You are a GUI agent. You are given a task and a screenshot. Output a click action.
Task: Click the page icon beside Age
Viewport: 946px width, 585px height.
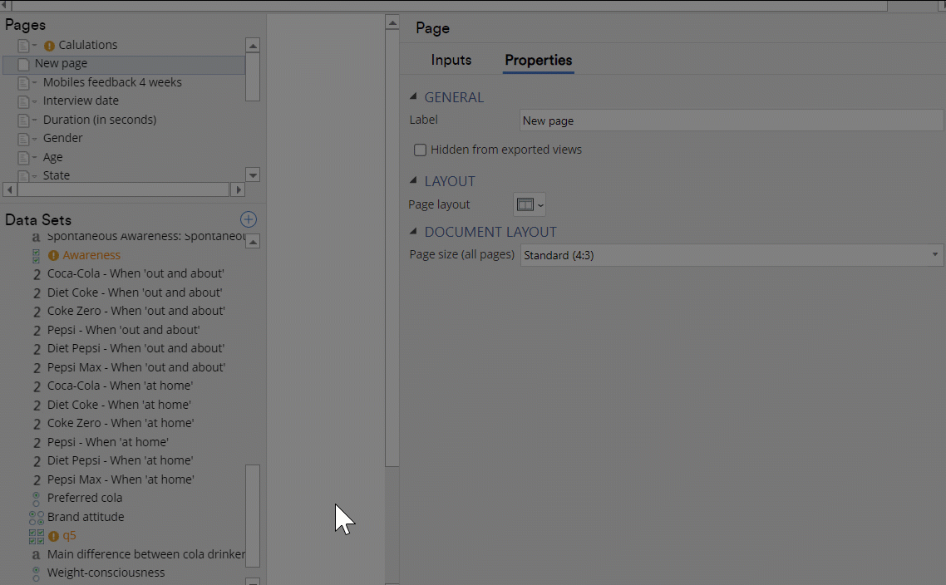pos(23,158)
